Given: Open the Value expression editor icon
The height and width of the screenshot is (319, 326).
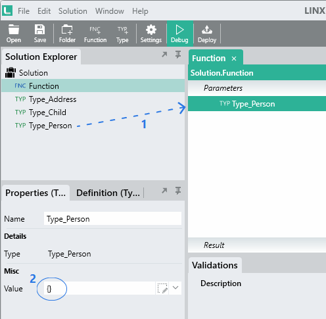Looking at the screenshot, I should coord(162,288).
